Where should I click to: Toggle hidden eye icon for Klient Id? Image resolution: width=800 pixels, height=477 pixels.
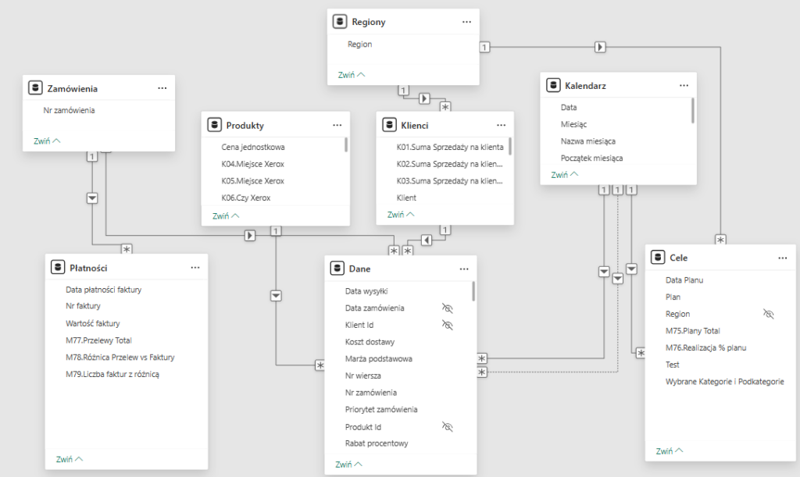[448, 325]
